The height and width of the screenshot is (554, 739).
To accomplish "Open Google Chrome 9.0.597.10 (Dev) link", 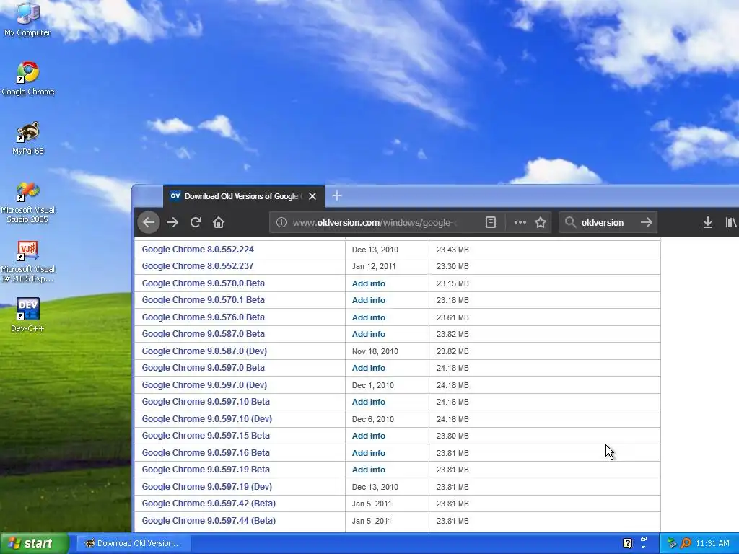I will pyautogui.click(x=207, y=419).
